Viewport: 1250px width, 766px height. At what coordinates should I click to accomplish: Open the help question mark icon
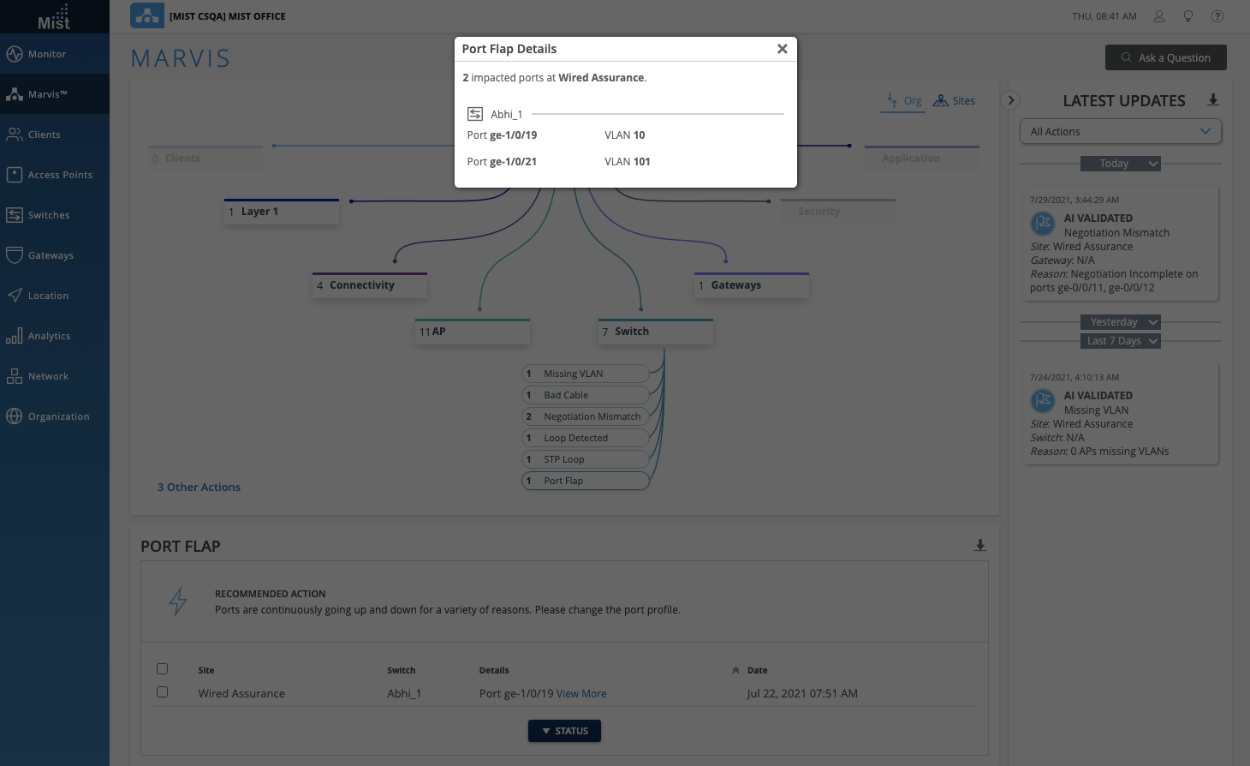[x=1217, y=16]
